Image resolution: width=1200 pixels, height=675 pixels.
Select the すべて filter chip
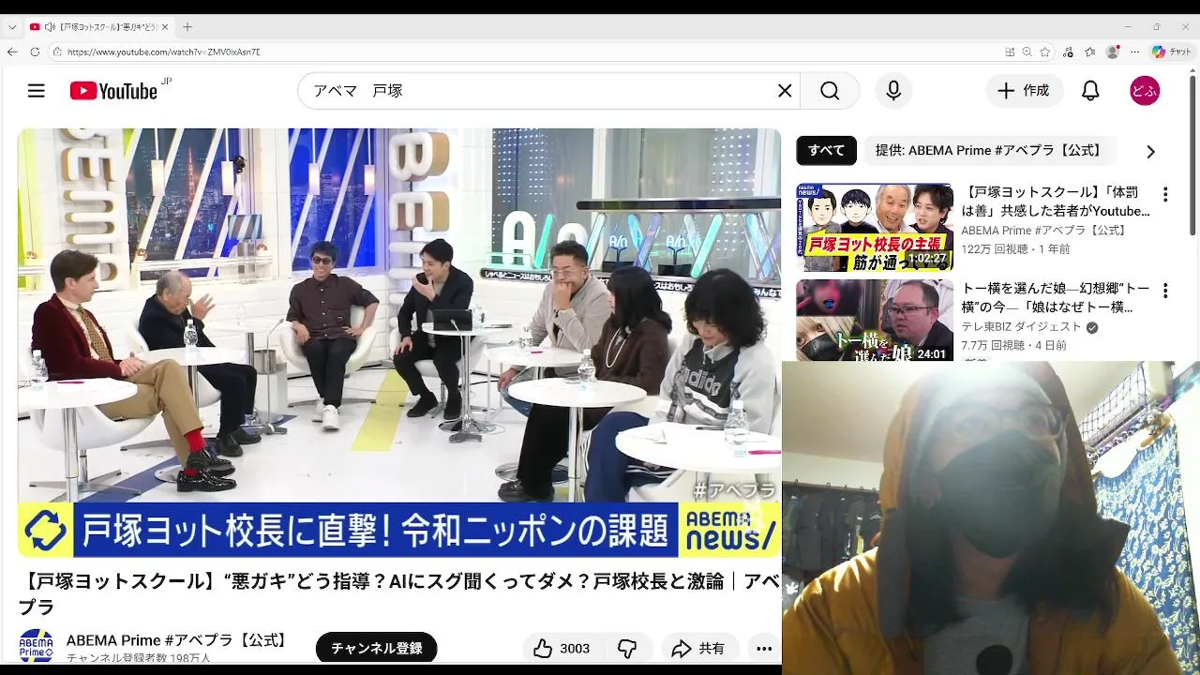(x=826, y=150)
